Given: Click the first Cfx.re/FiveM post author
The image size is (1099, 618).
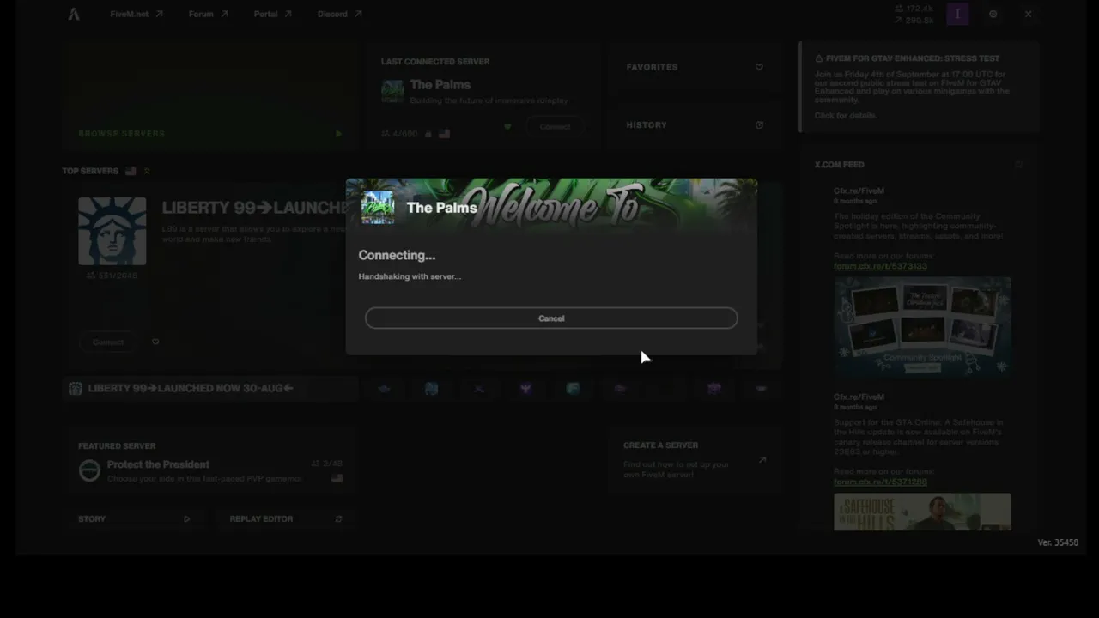Looking at the screenshot, I should [x=859, y=191].
